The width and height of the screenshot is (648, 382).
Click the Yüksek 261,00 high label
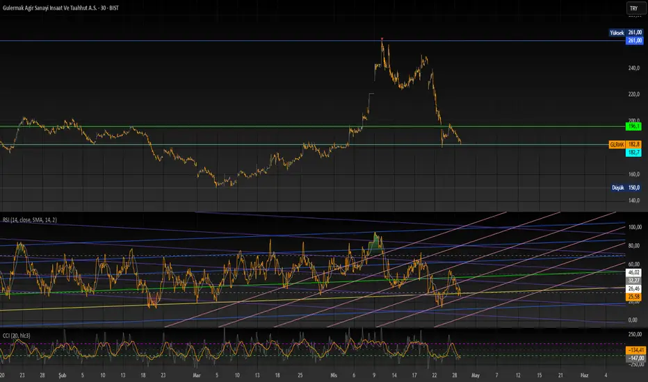626,32
